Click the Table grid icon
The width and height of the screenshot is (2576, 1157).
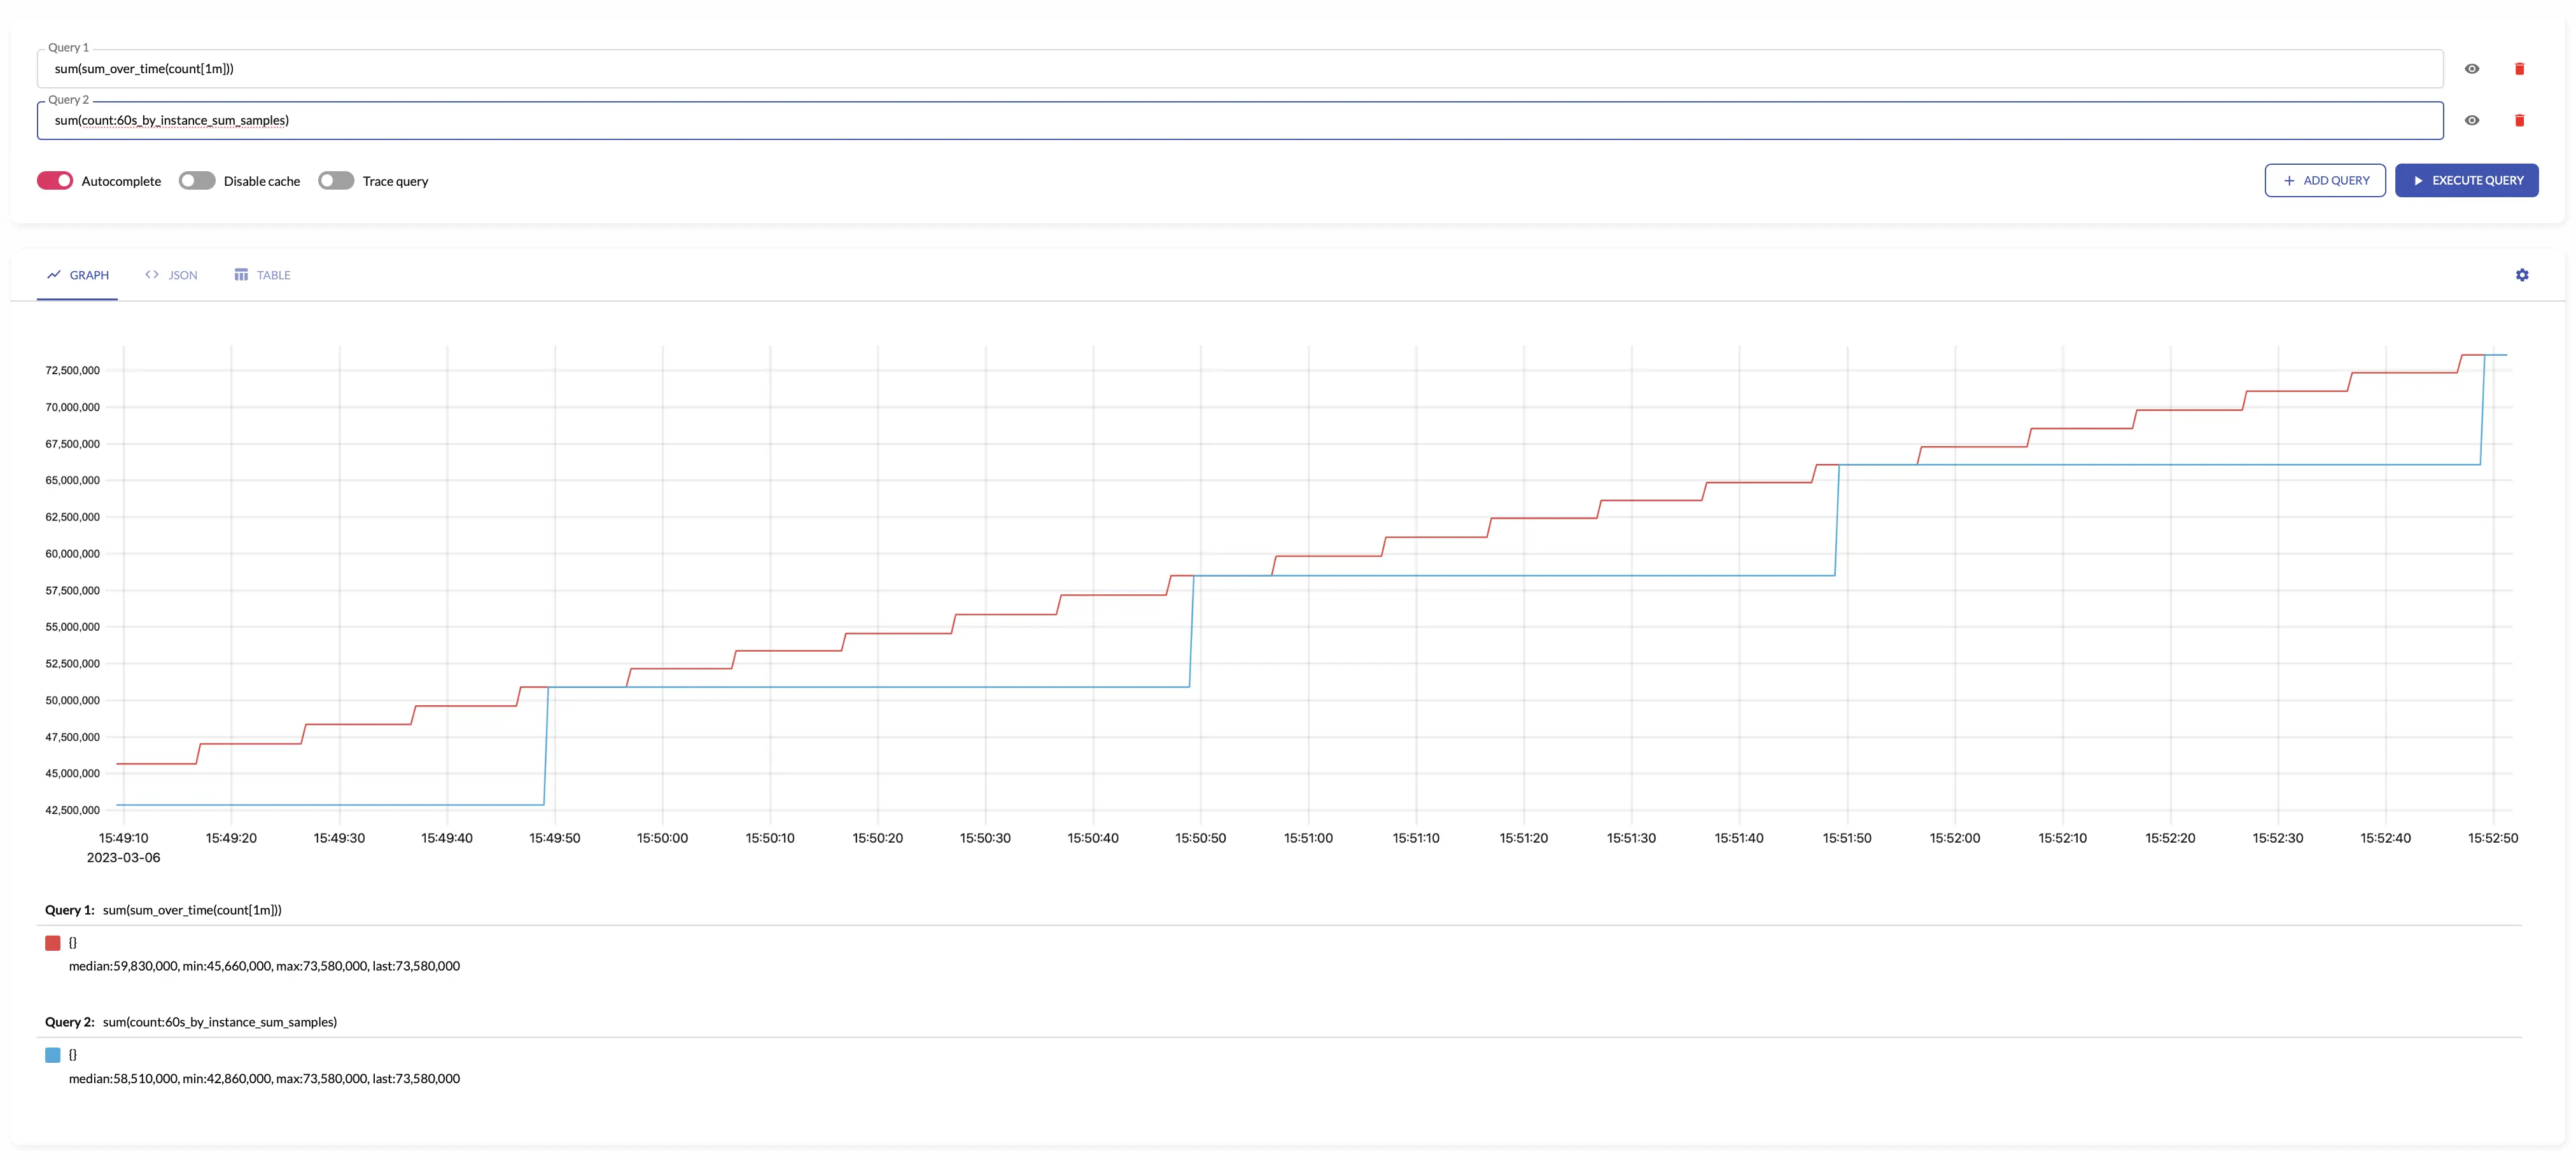(x=241, y=275)
